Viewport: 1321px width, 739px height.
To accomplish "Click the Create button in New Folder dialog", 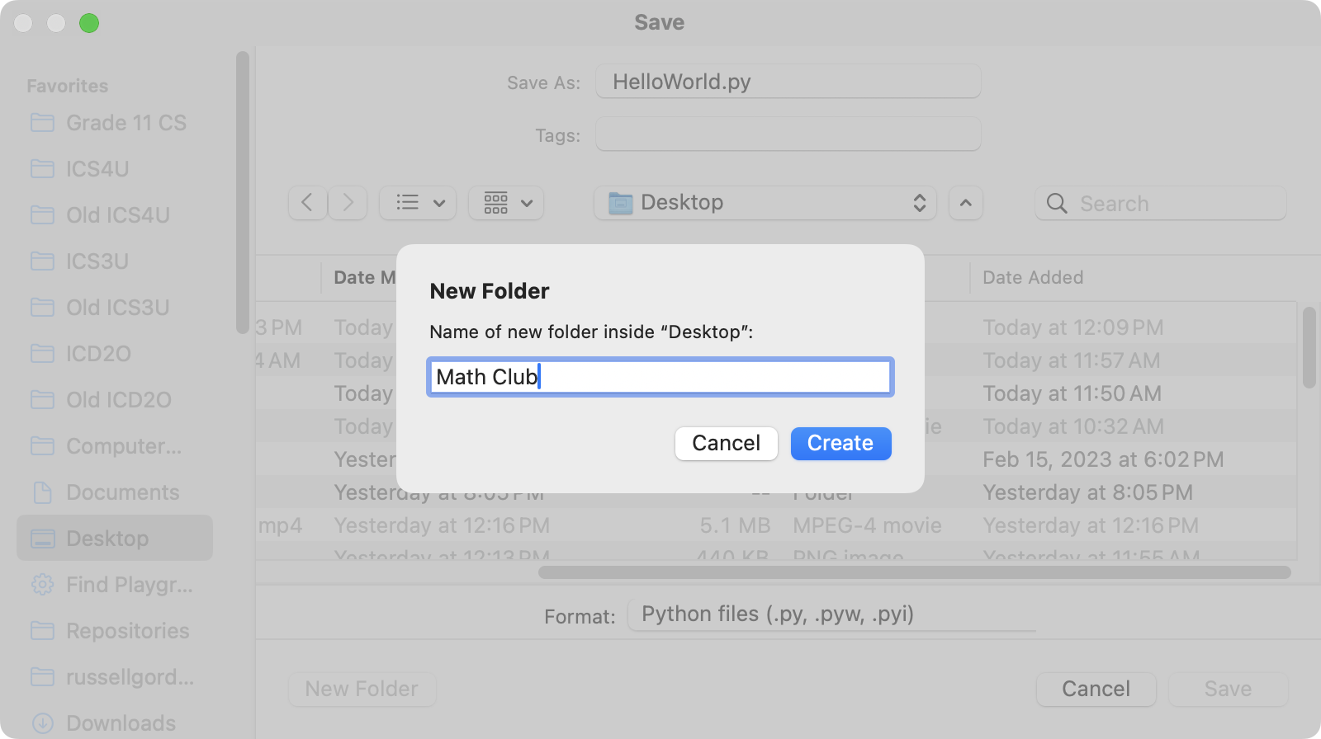I will [840, 444].
